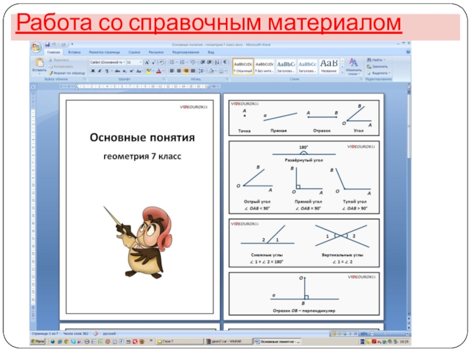Image resolution: width=471 pixels, height=353 pixels.
Task: Open the round Office button menu
Action: pos(37,47)
